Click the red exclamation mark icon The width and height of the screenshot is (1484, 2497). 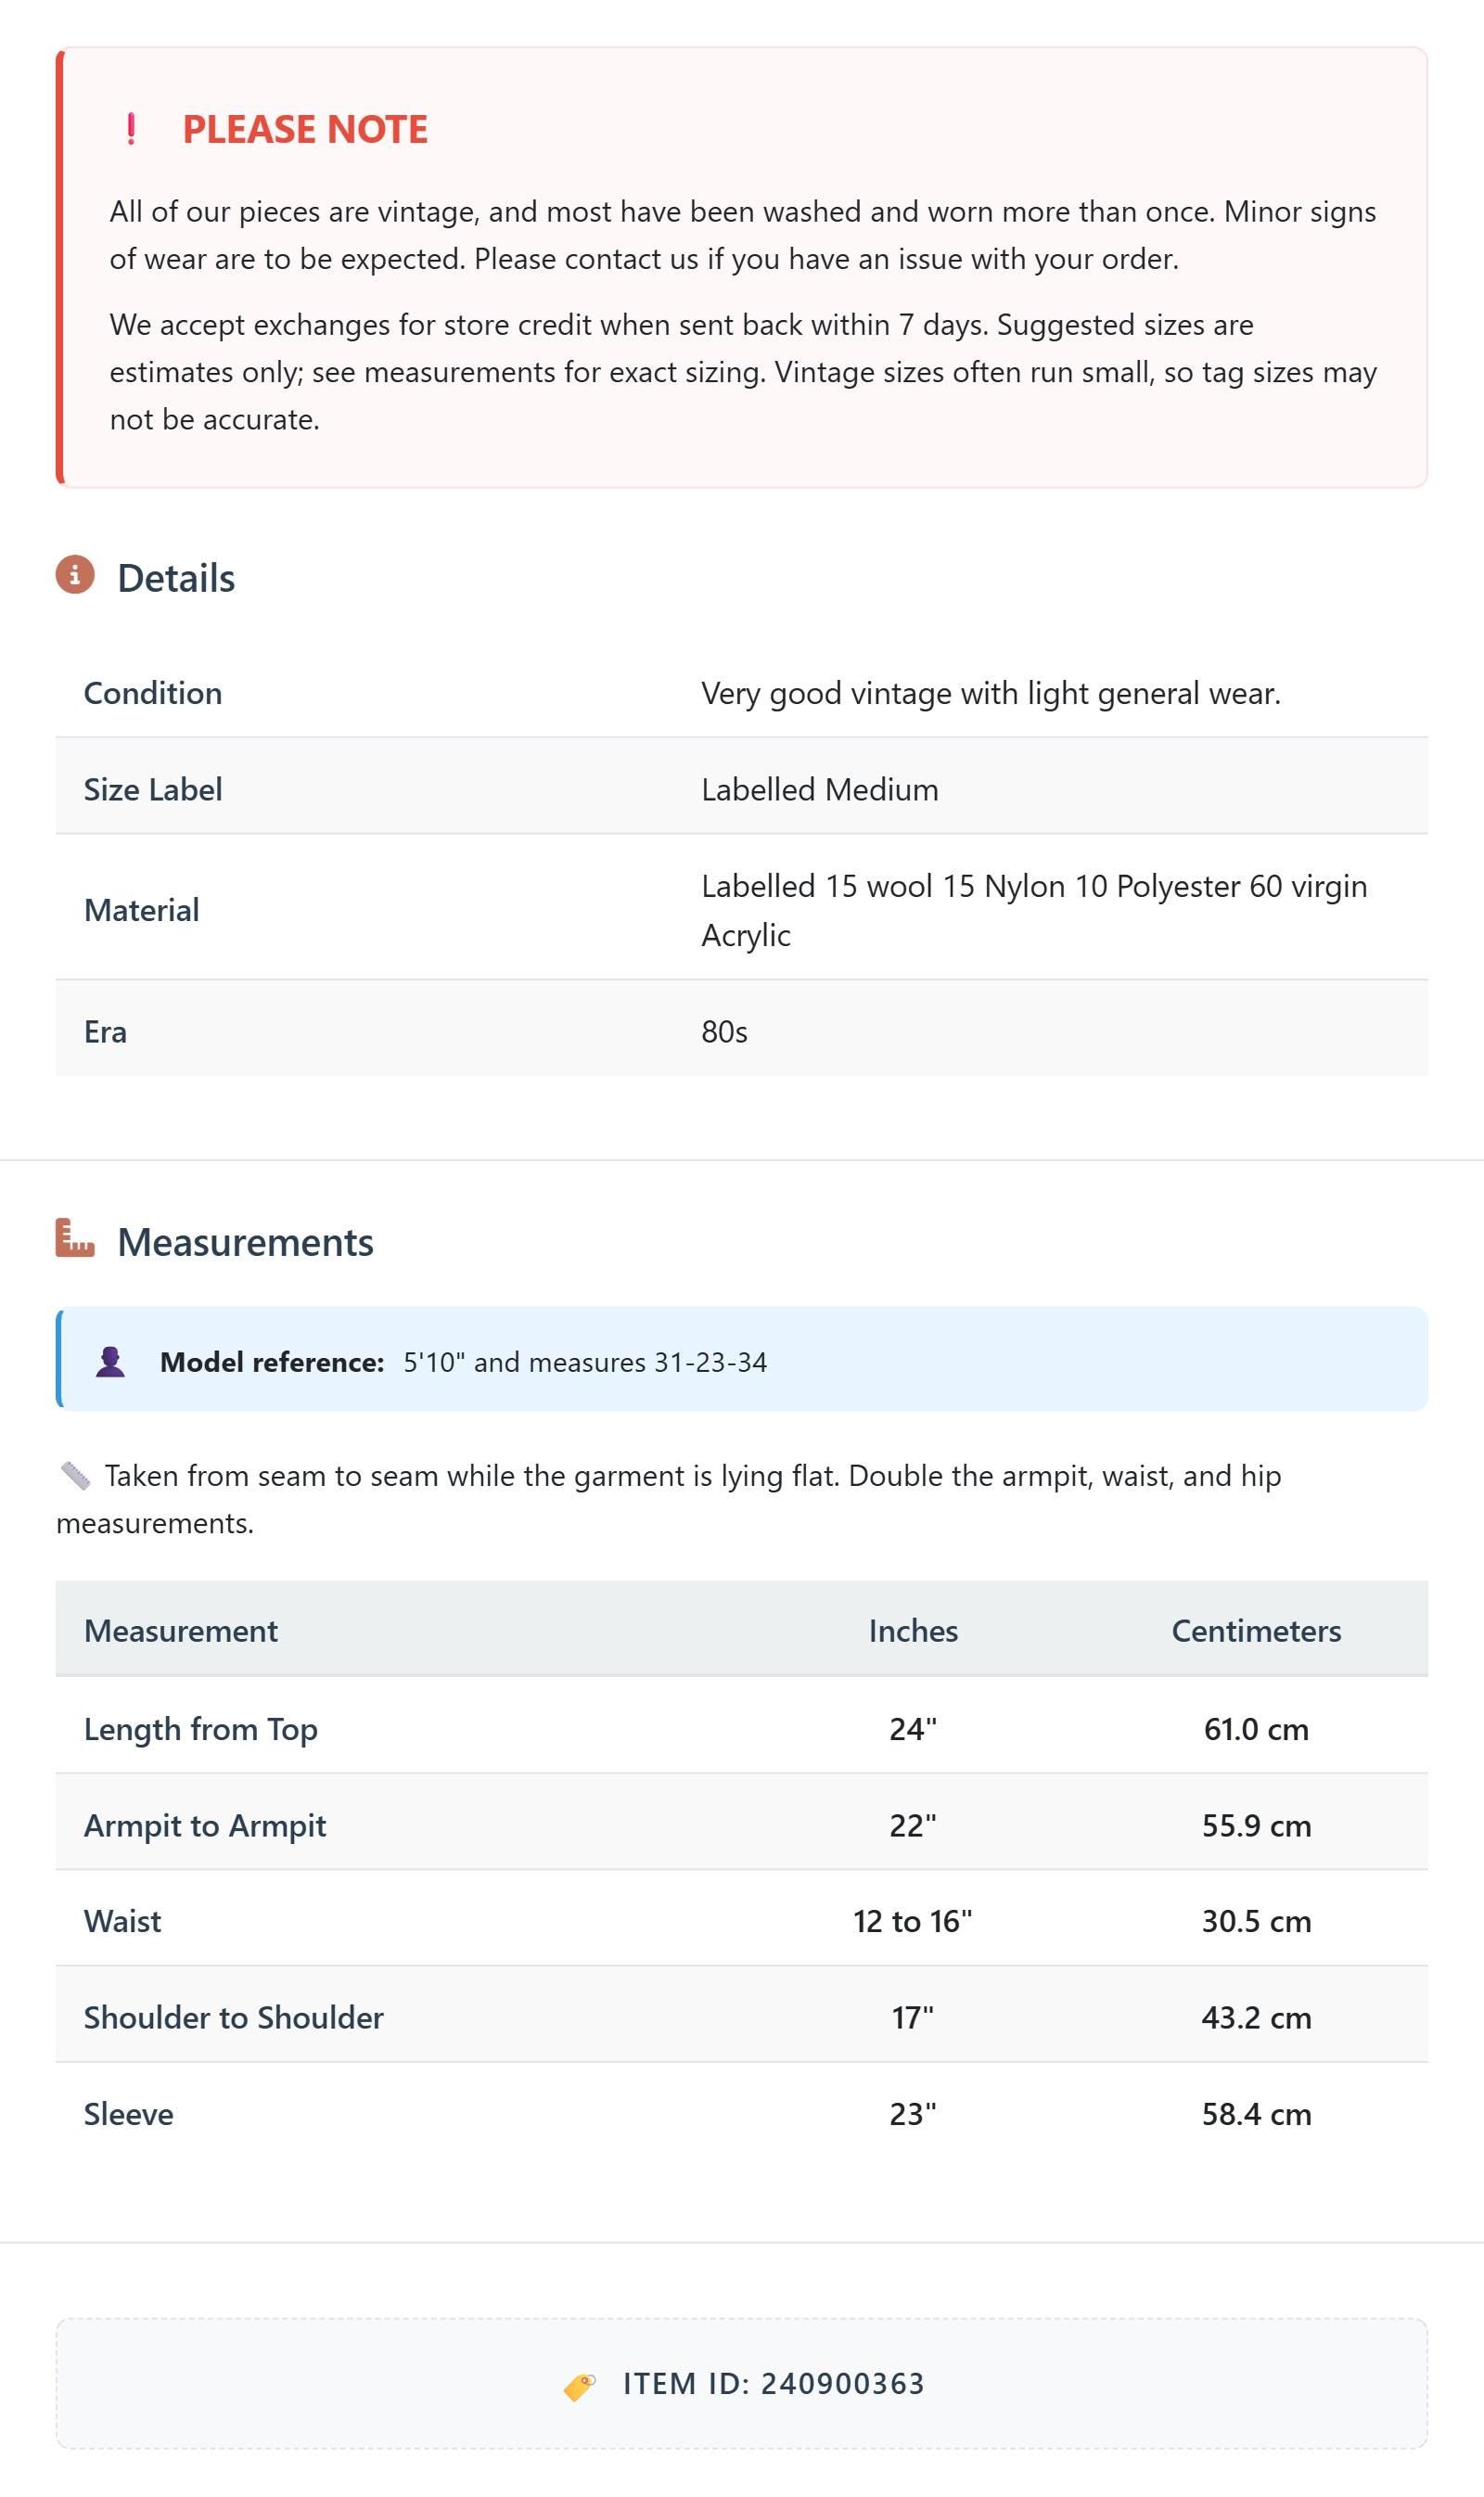pos(131,129)
